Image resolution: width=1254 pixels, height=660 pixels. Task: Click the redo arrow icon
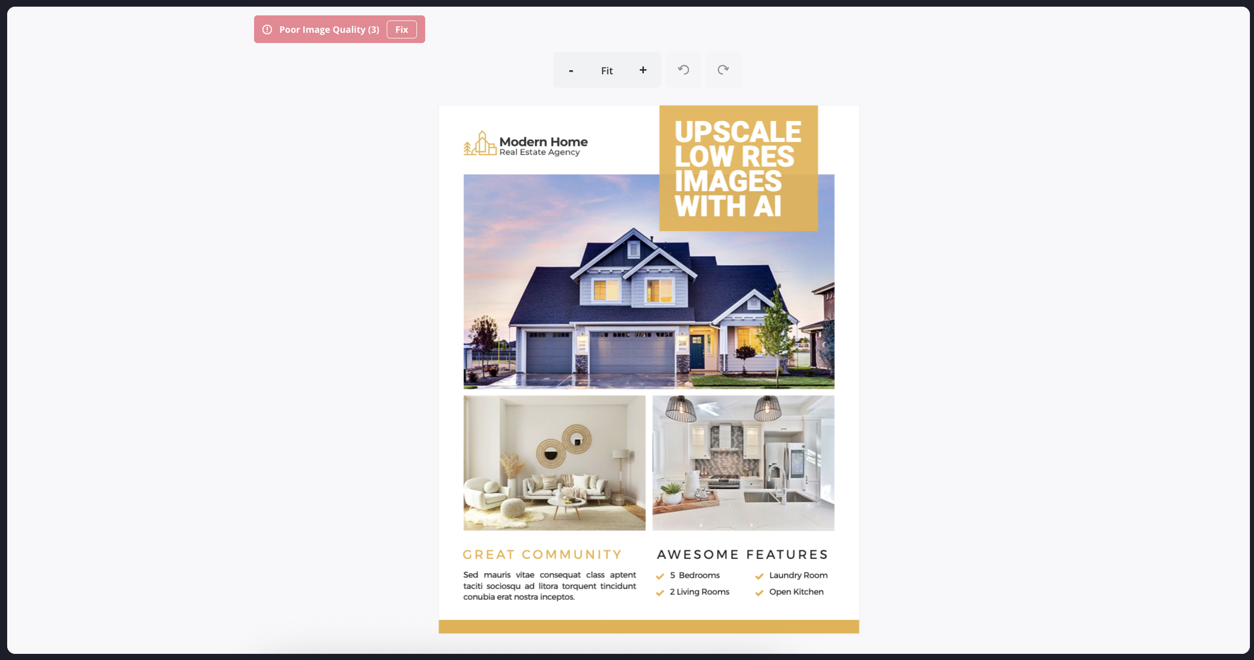click(x=723, y=70)
